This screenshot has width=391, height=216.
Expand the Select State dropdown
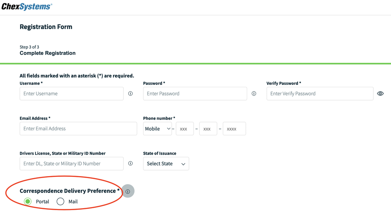[166, 164]
